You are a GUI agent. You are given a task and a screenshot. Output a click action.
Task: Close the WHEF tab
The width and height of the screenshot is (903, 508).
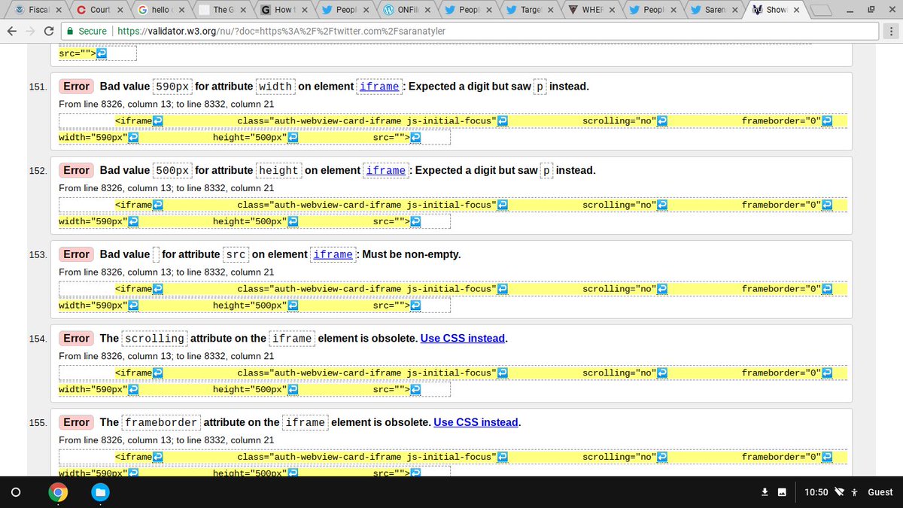pos(611,10)
